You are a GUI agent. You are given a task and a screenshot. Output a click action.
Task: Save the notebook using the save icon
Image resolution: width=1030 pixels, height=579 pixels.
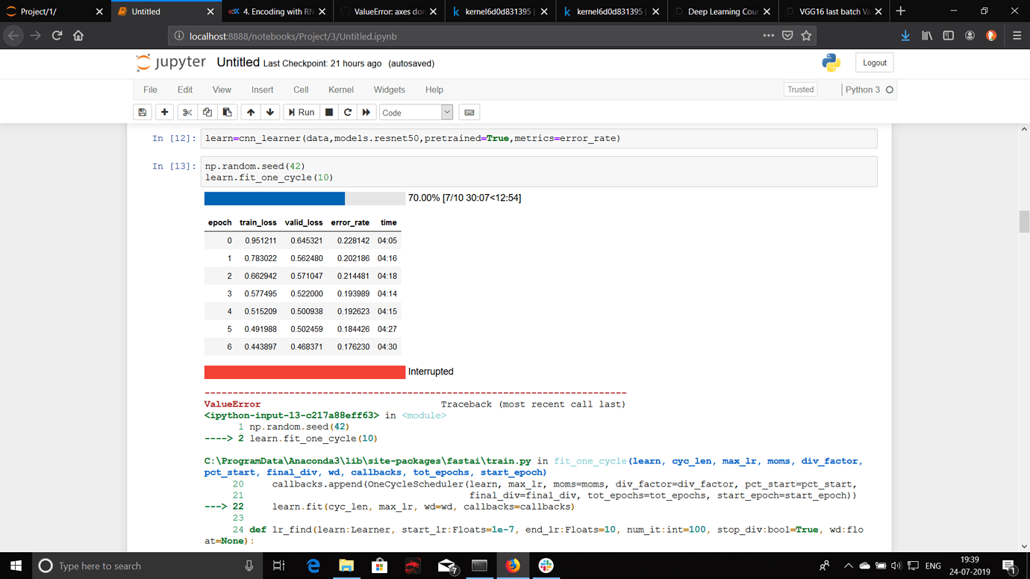click(142, 112)
